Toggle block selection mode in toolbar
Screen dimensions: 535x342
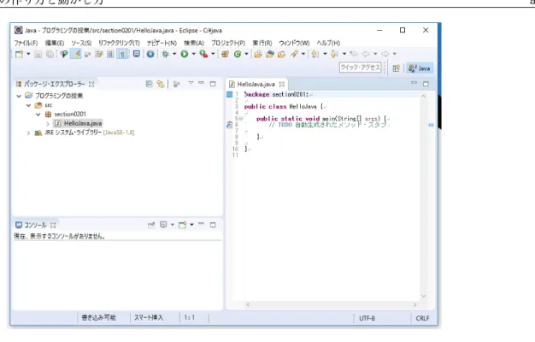110,54
